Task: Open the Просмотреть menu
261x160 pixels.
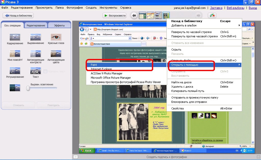Action: click(44, 8)
